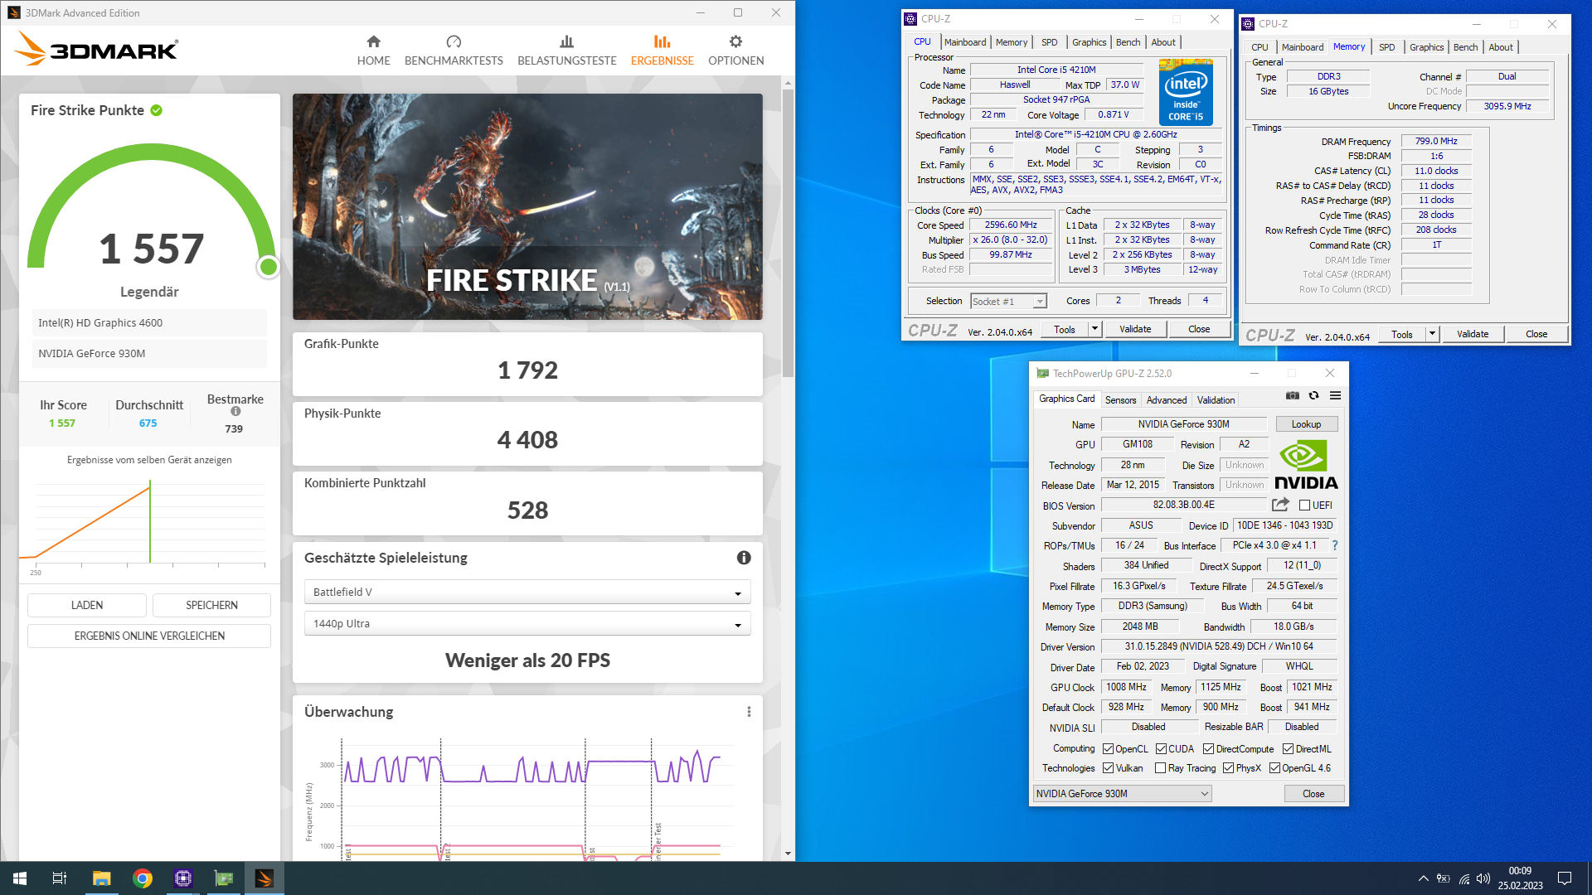Toggle the UEFI checkbox in GPU-Z
Image resolution: width=1592 pixels, height=895 pixels.
1304,505
